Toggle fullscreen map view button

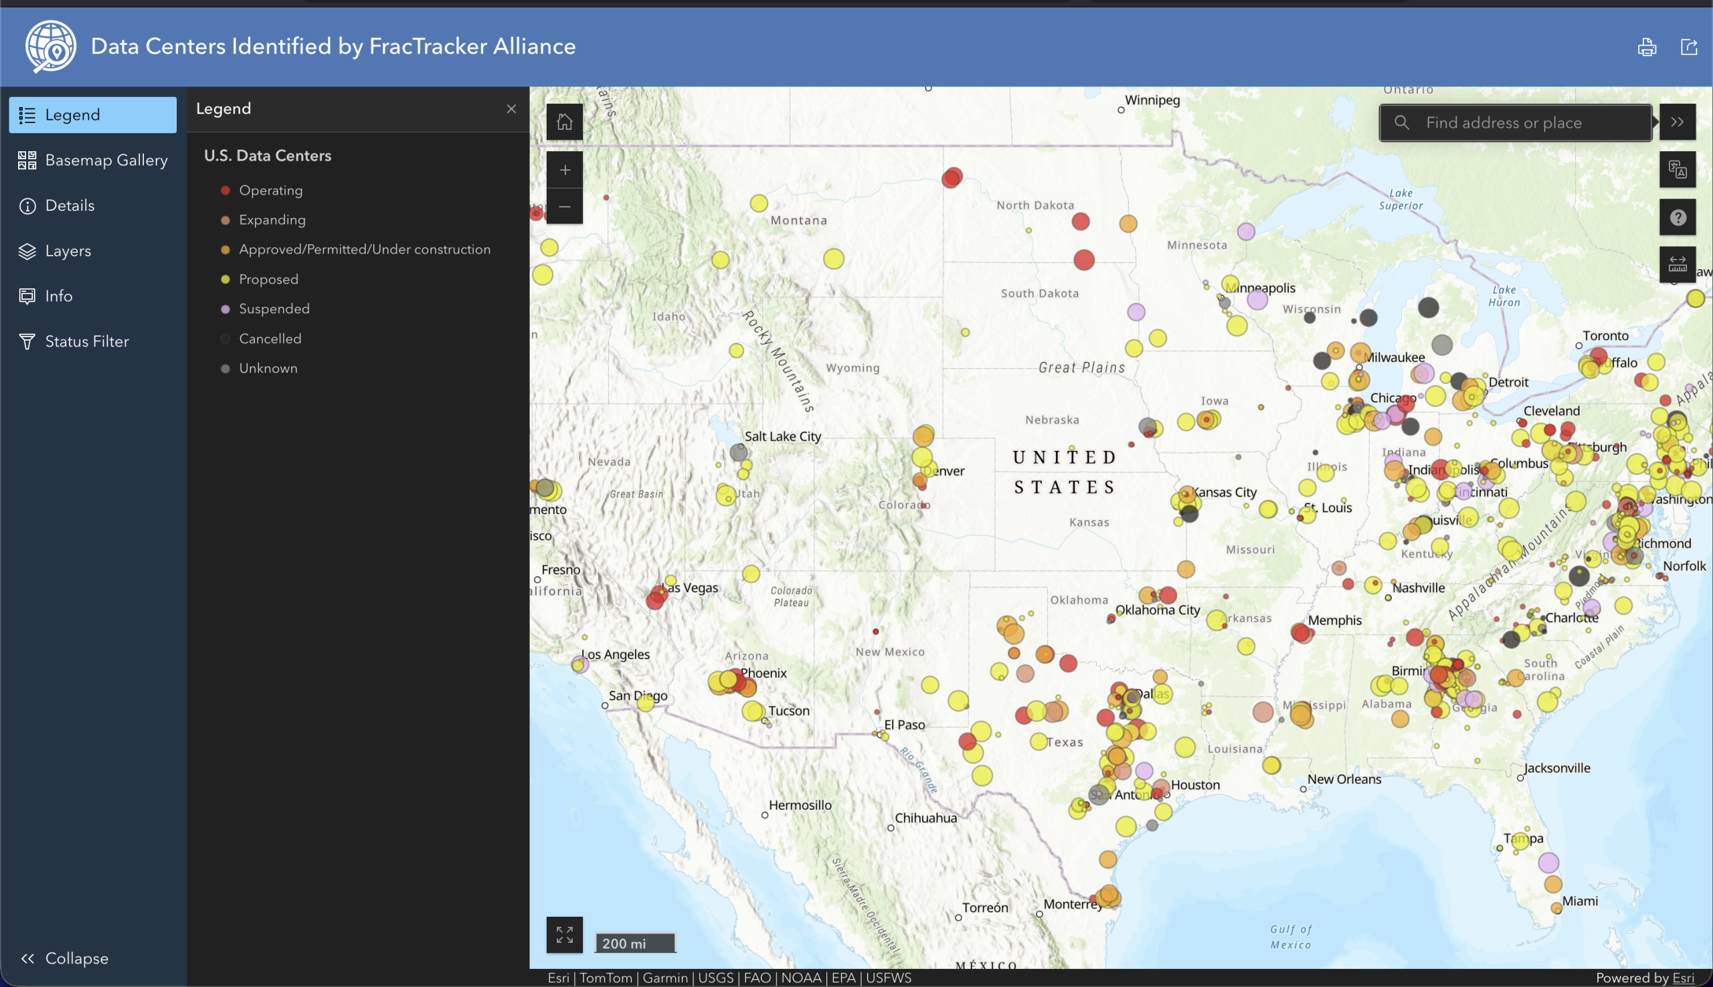[564, 935]
